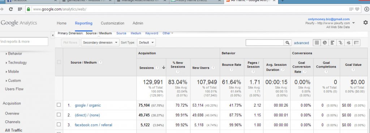Open the (direct) / (none) source link
This screenshot has width=370, height=133.
click(87, 115)
